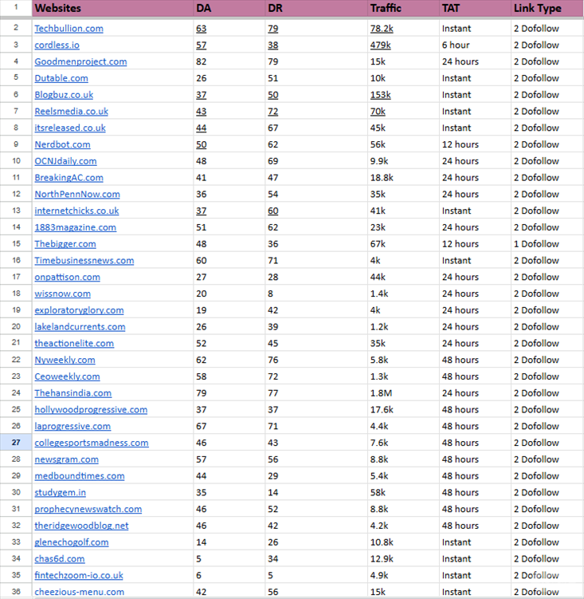The height and width of the screenshot is (599, 584).
Task: Click glenechogolf.com link
Action: click(72, 542)
